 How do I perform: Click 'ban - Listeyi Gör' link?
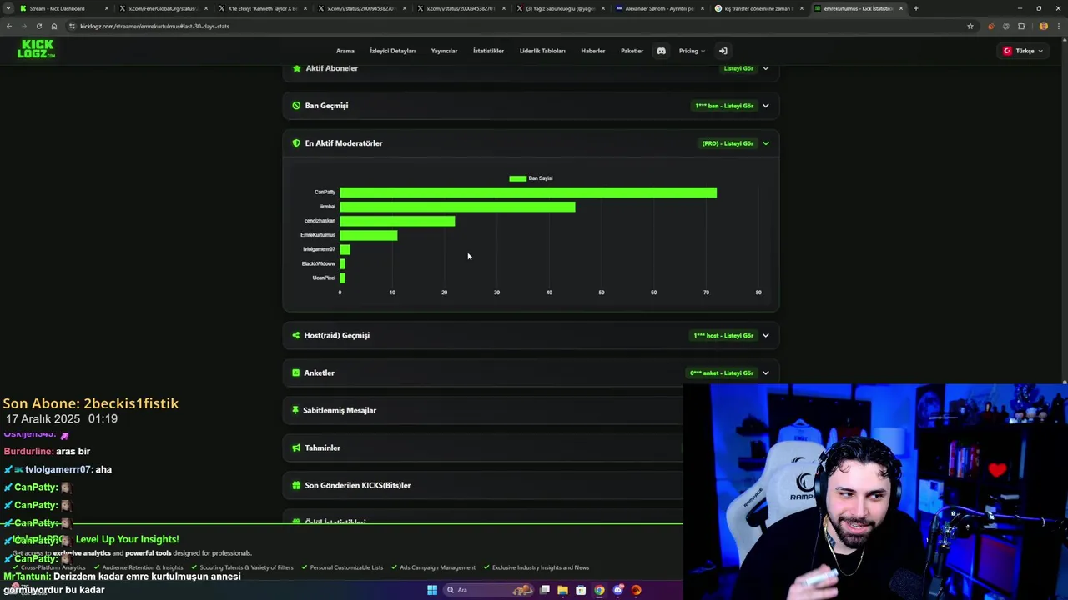click(x=724, y=106)
